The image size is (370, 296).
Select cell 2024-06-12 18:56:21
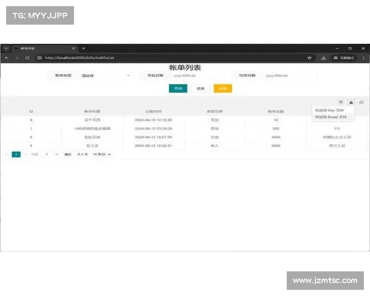click(x=154, y=146)
